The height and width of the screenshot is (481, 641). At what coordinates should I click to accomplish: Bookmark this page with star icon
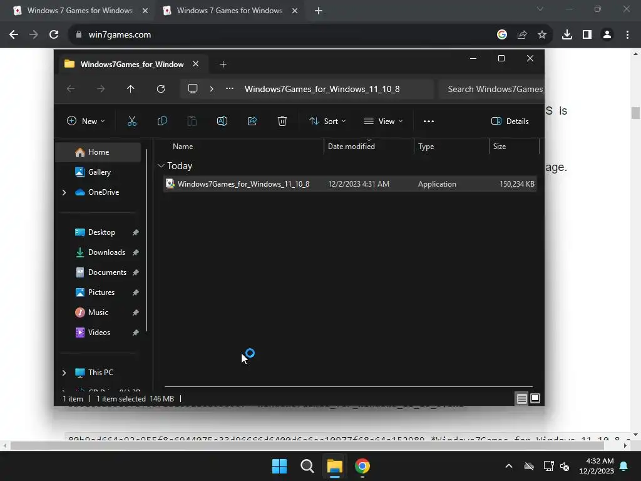pos(541,35)
